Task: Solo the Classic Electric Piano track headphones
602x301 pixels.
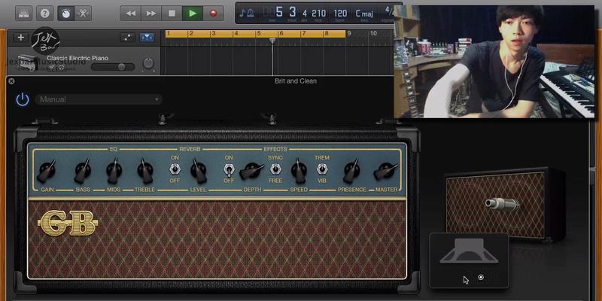Action: 61,67
